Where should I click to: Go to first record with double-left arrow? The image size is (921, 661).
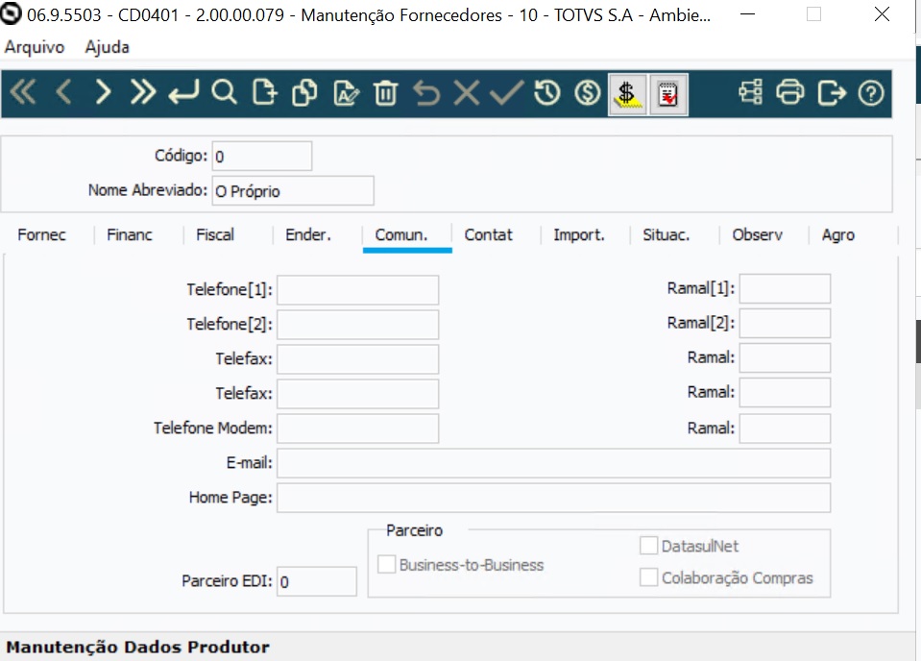[23, 92]
